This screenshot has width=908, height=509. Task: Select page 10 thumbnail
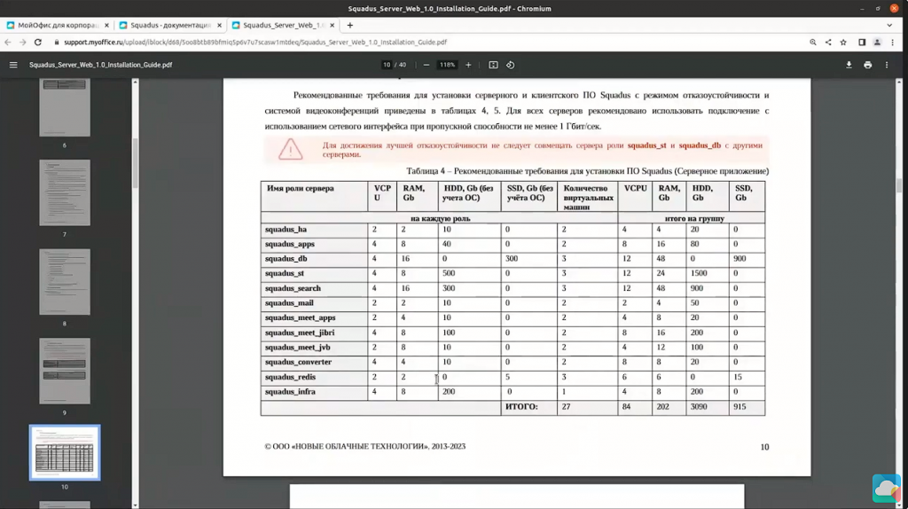(65, 453)
